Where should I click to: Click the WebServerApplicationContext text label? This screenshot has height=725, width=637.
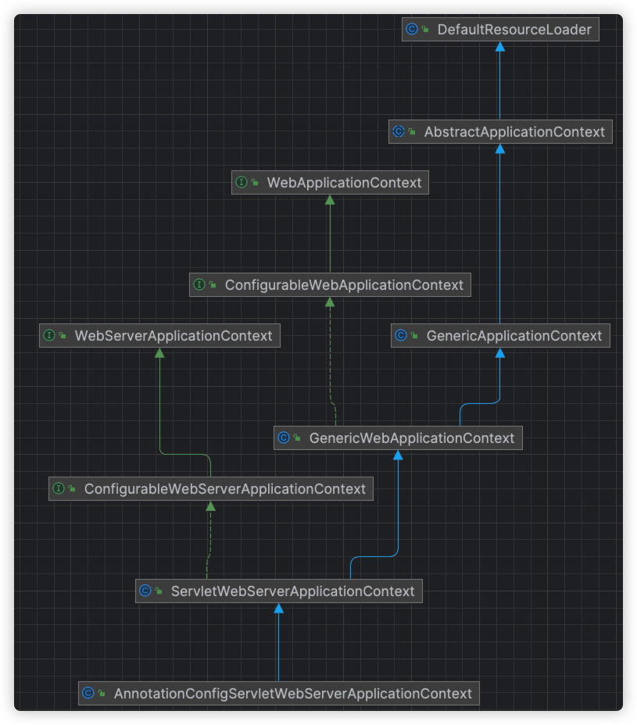click(x=174, y=336)
